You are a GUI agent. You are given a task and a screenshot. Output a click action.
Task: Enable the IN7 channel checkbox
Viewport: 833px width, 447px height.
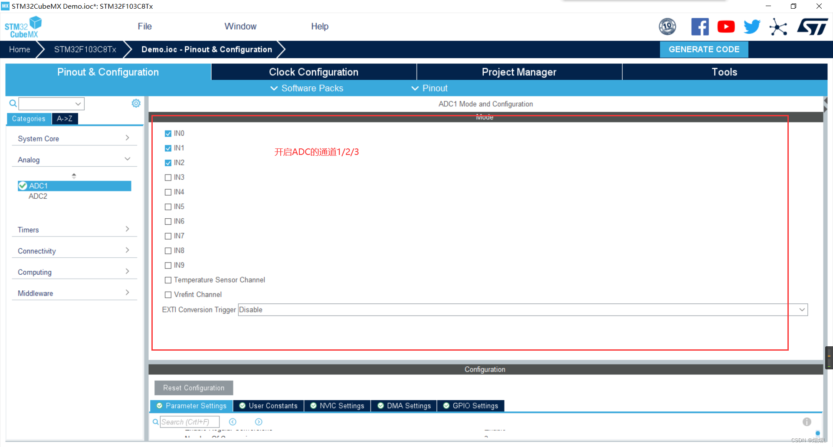pos(168,237)
